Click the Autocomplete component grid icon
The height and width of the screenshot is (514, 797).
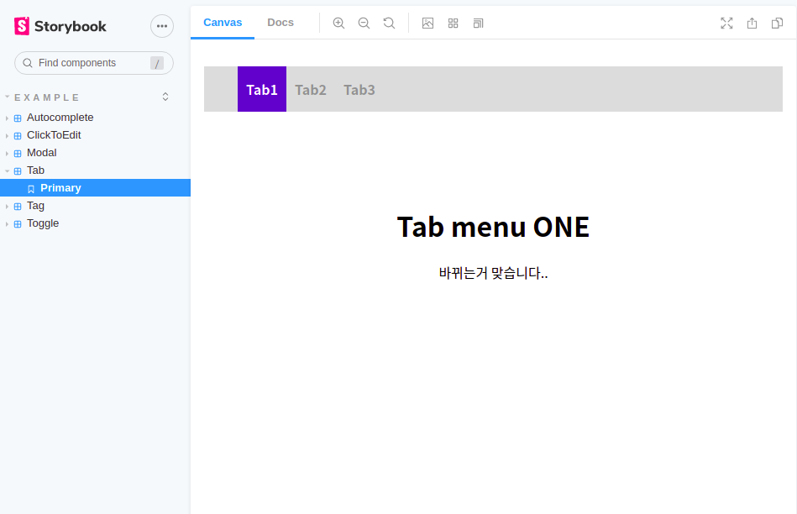tap(18, 118)
